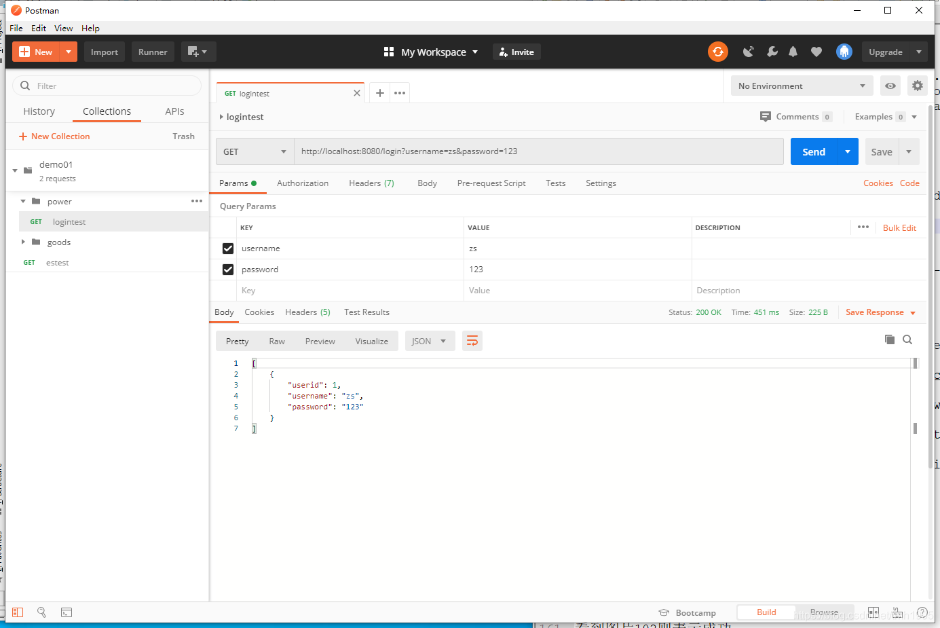Open the query params column options ellipsis
Image resolution: width=940 pixels, height=628 pixels.
click(863, 227)
